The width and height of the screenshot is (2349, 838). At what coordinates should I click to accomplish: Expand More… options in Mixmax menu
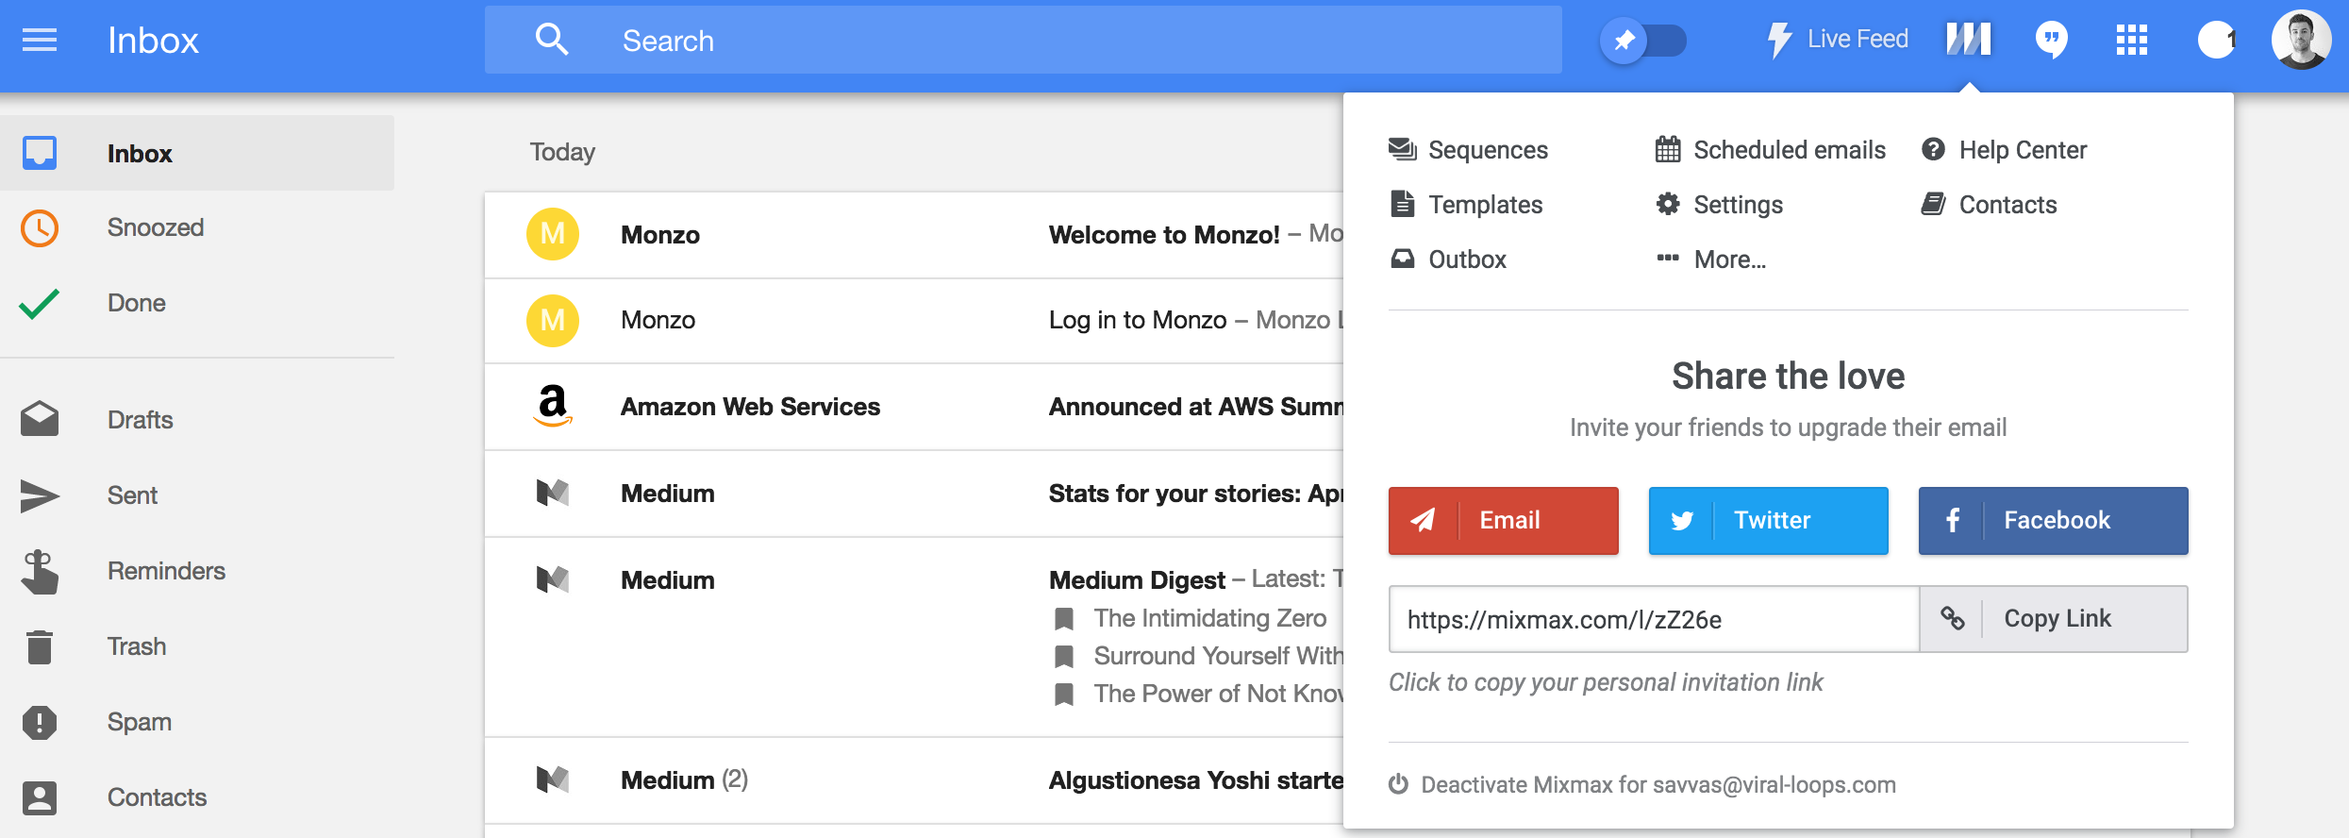click(x=1711, y=260)
